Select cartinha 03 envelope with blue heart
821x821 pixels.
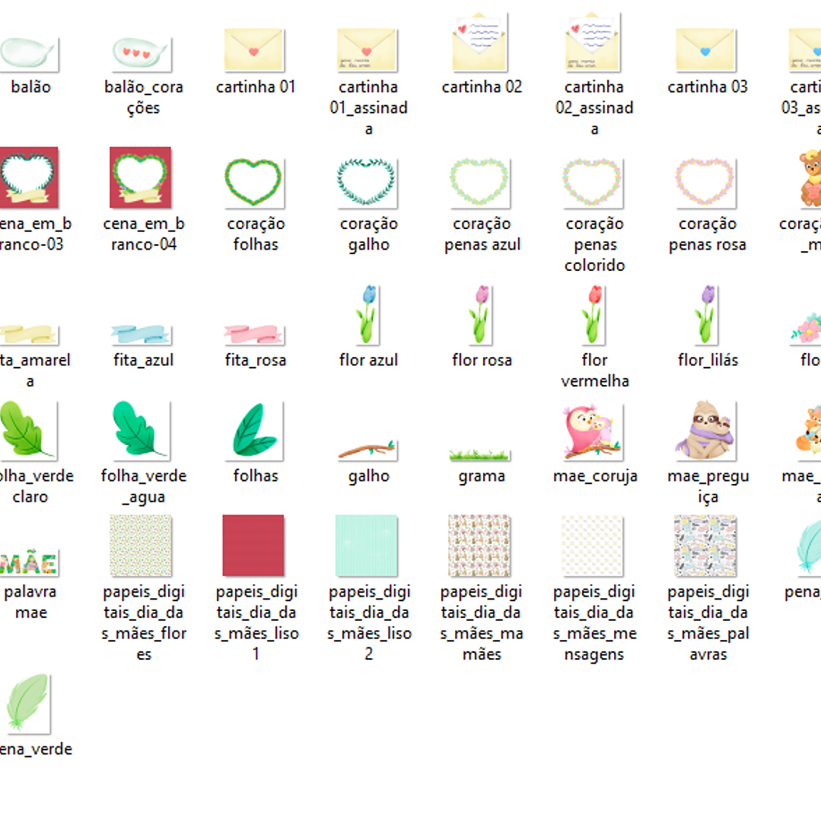pos(707,51)
